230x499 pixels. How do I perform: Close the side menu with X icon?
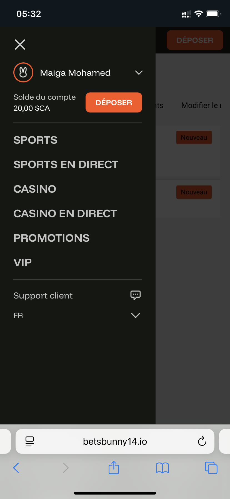click(x=20, y=45)
